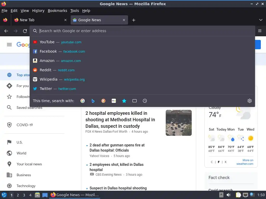Select the YouTube suggestion
The height and width of the screenshot is (199, 266).
(x=142, y=42)
